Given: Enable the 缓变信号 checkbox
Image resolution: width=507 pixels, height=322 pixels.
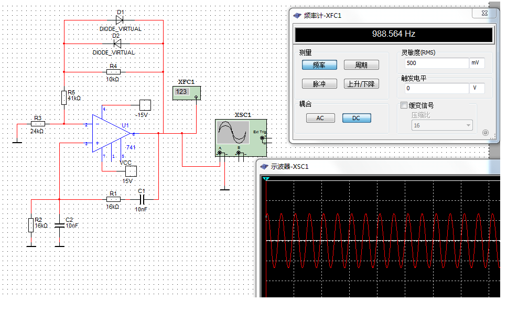Looking at the screenshot, I should point(404,105).
